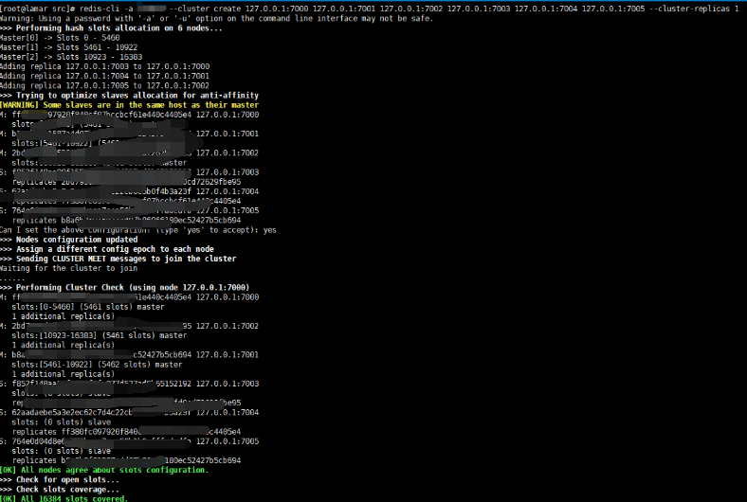
Task: Click the password '-a' or '-u' warning line
Action: [216, 18]
